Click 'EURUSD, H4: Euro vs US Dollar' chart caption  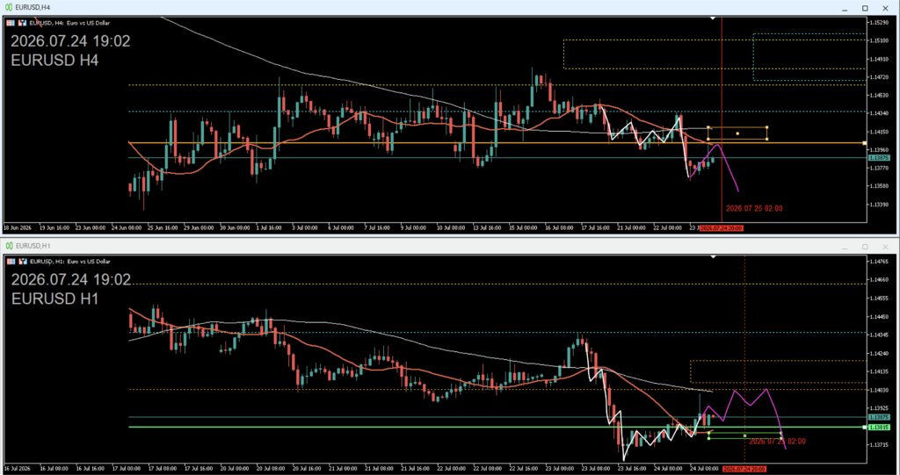point(69,23)
